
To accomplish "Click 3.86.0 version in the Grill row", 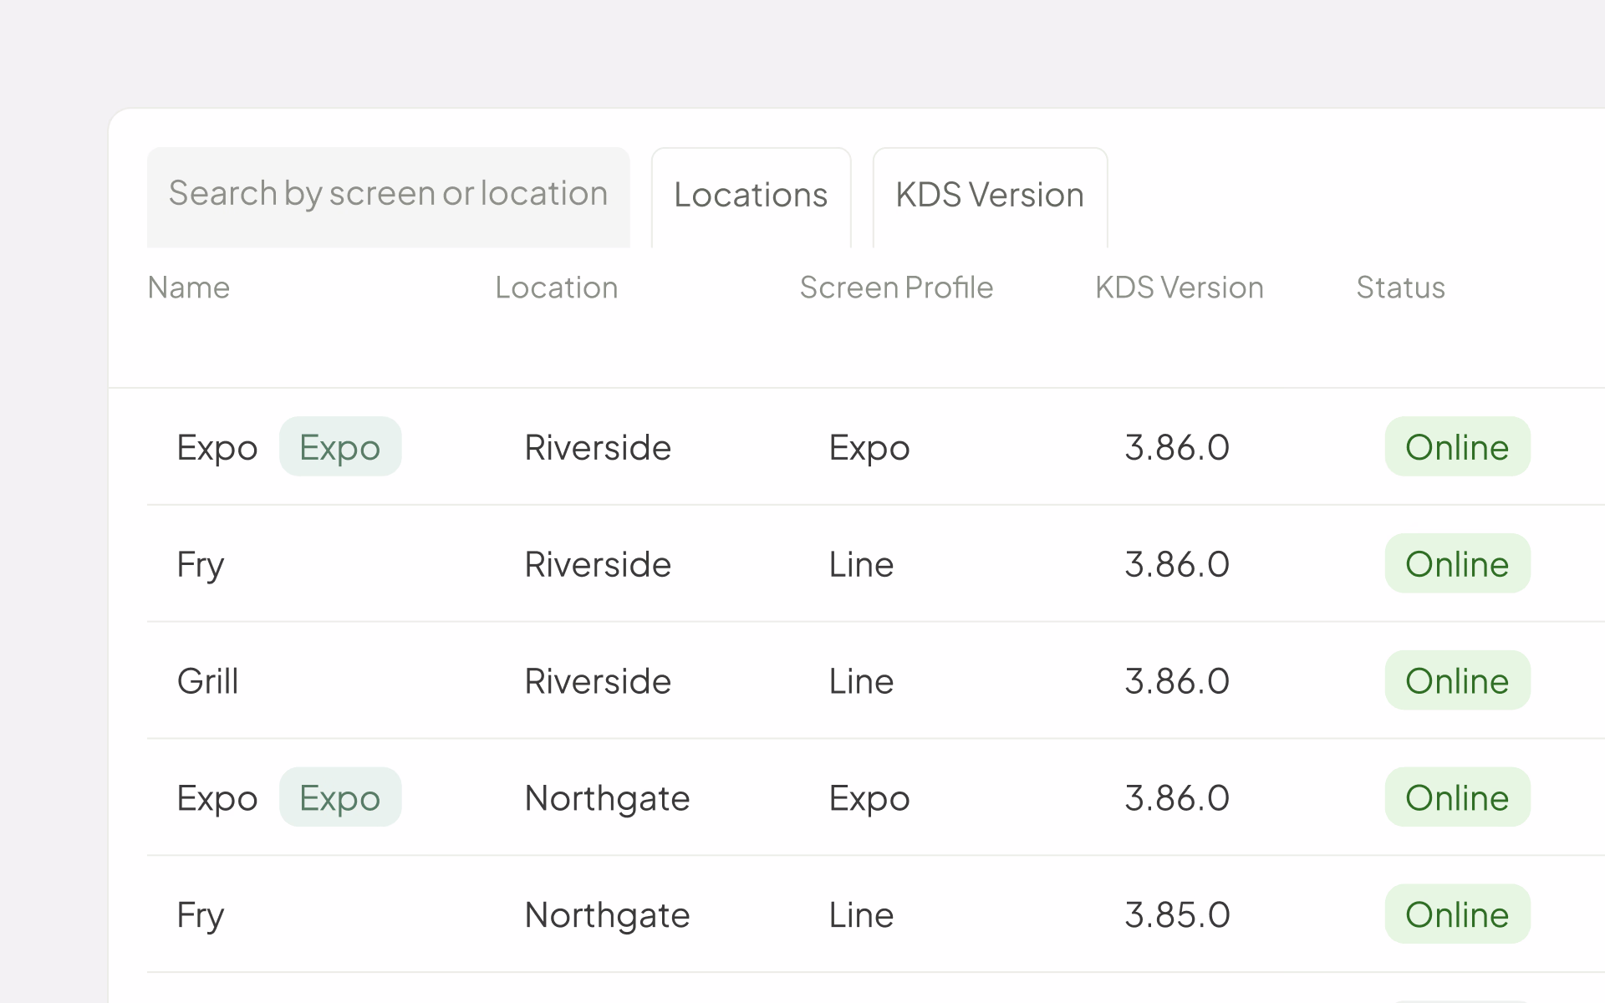I will 1177,681.
